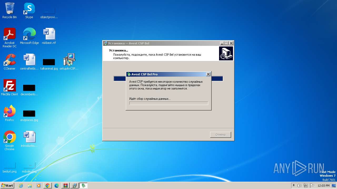Close the Установка Avest CSP Bel window

(231, 43)
